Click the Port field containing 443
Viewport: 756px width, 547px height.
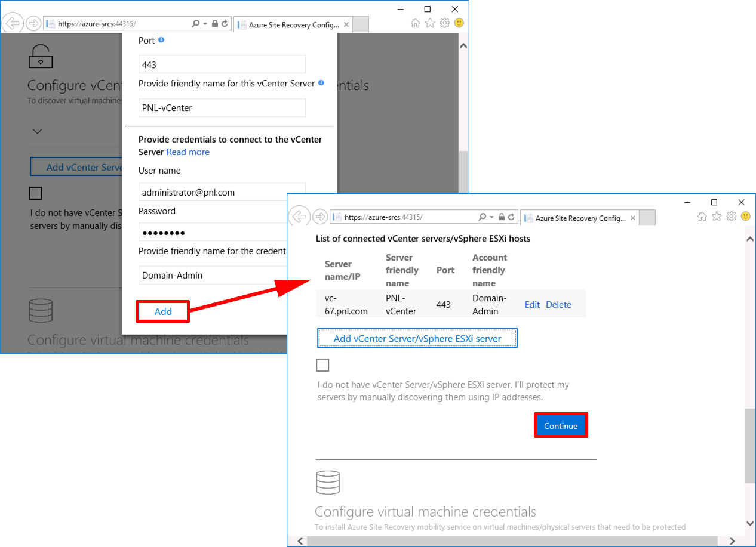[222, 64]
